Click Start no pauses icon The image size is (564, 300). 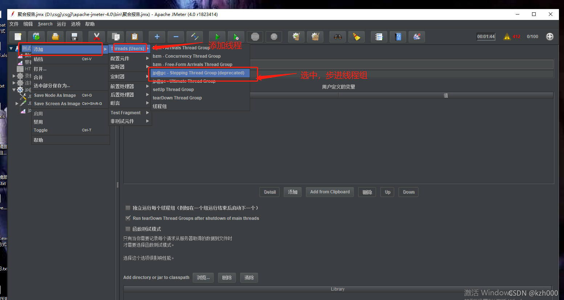[236, 37]
